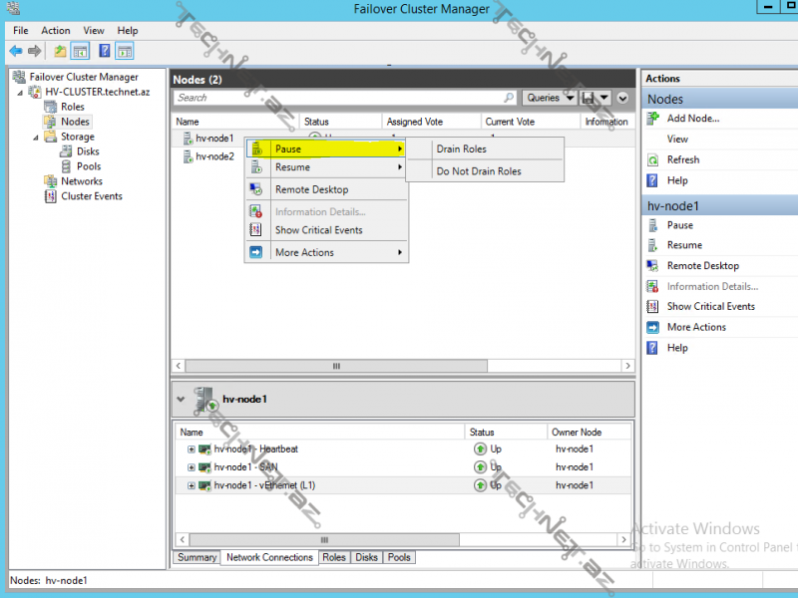Image resolution: width=798 pixels, height=598 pixels.
Task: Expand the hv-node1 - SAN network row
Action: pos(191,467)
